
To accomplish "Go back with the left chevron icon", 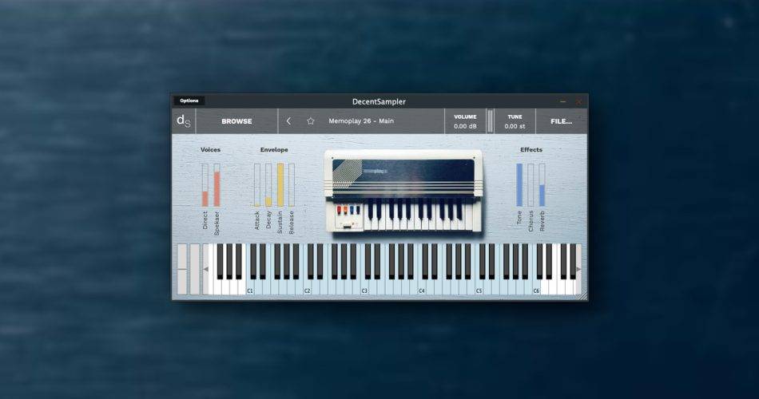I will [288, 121].
